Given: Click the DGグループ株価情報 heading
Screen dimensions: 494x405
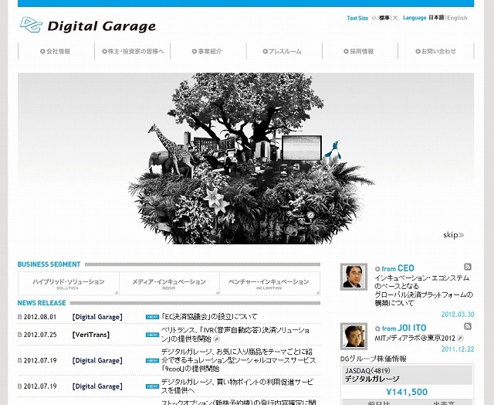Looking at the screenshot, I should 374,359.
